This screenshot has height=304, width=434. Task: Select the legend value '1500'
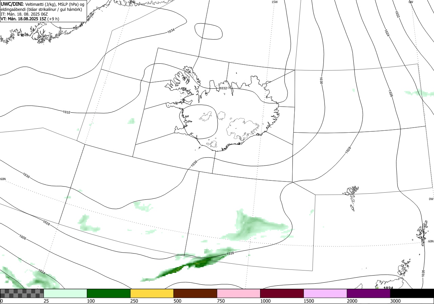click(x=309, y=301)
